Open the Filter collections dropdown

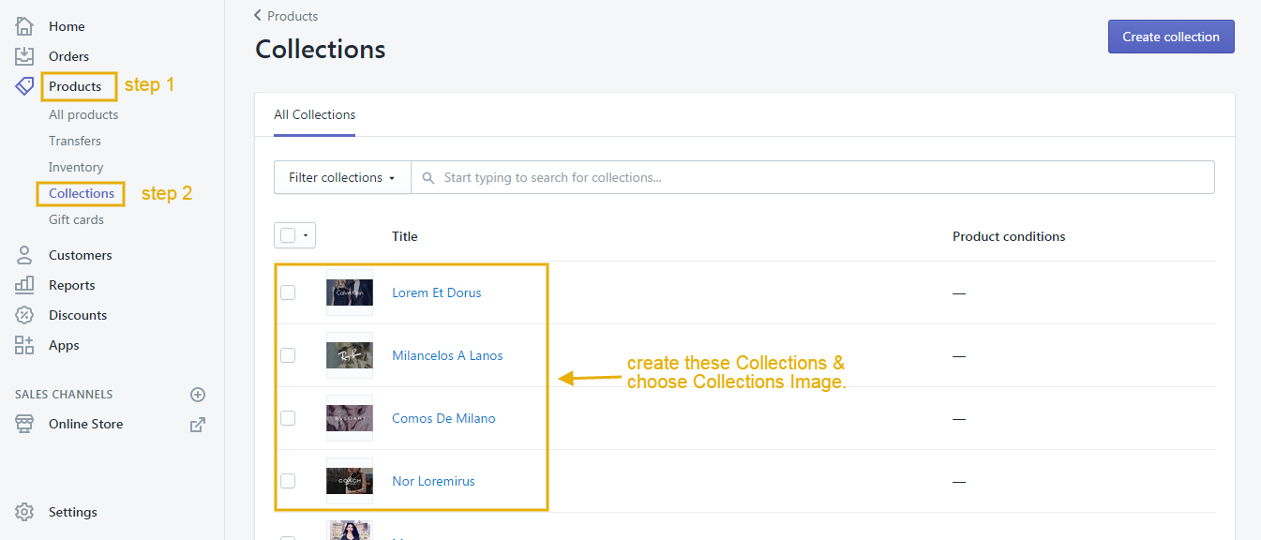342,177
